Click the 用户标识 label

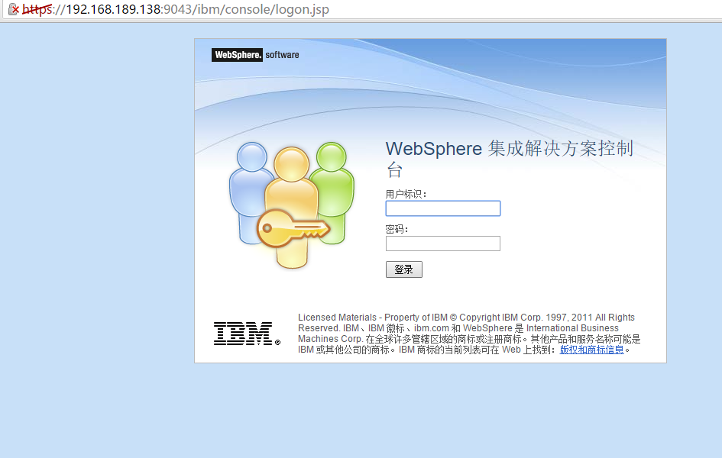406,194
